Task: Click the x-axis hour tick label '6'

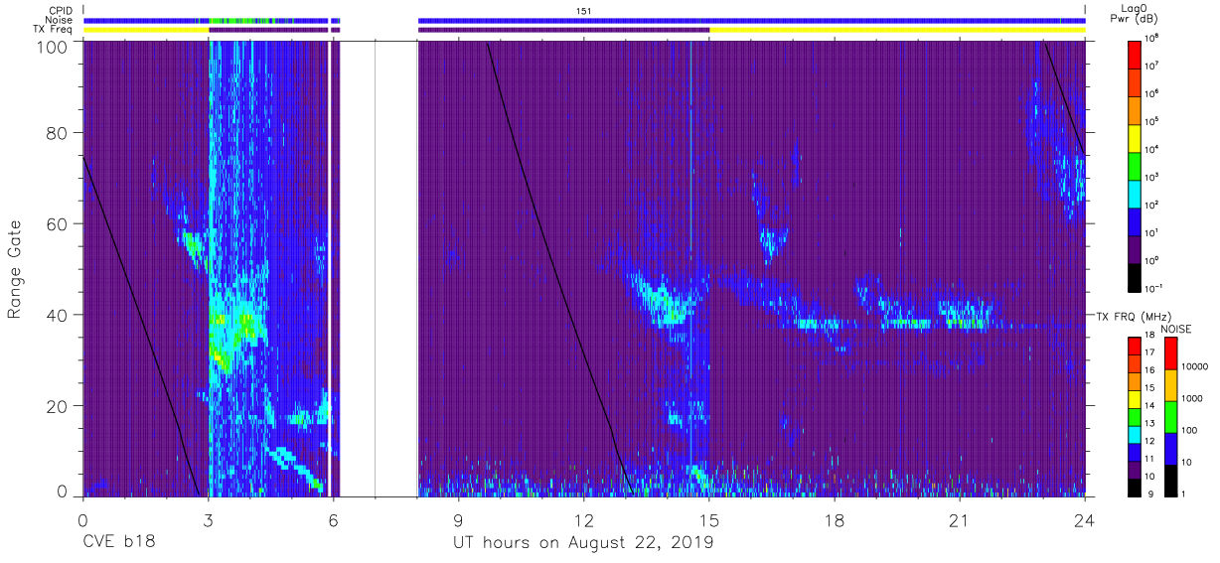Action: click(x=333, y=518)
